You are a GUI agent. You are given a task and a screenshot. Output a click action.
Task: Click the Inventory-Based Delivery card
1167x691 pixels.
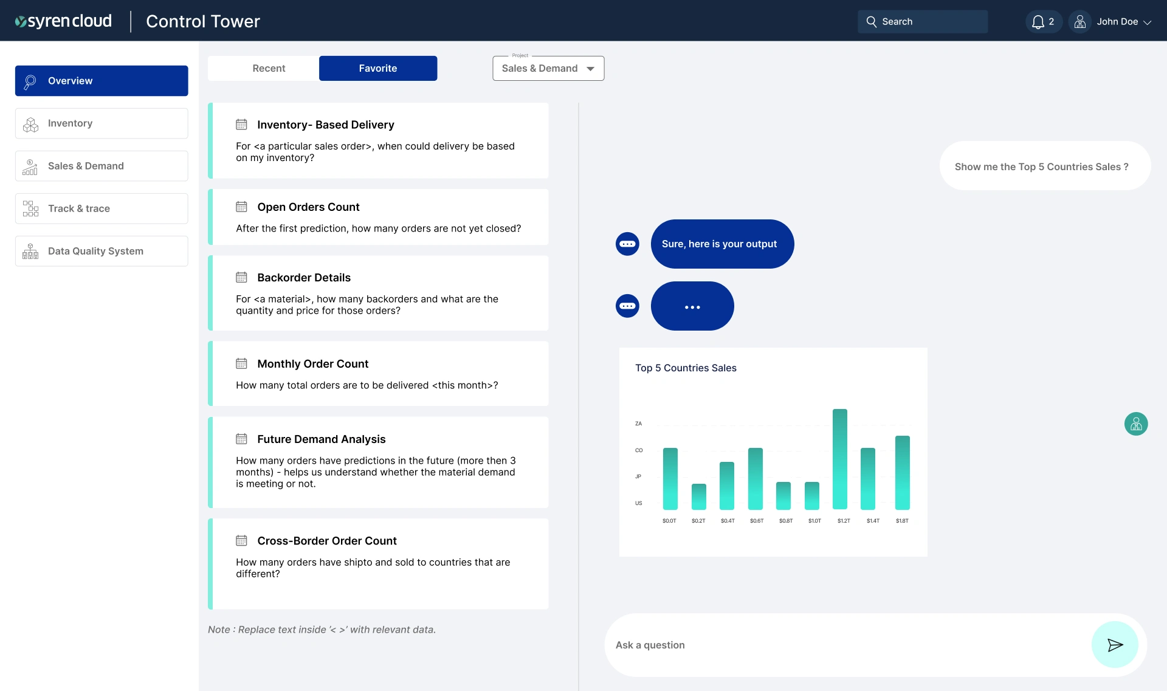point(382,140)
